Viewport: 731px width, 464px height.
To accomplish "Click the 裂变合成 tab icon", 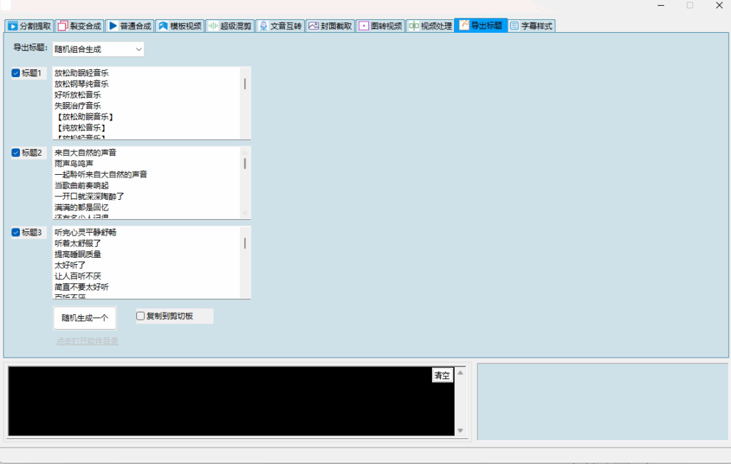I will (x=63, y=26).
